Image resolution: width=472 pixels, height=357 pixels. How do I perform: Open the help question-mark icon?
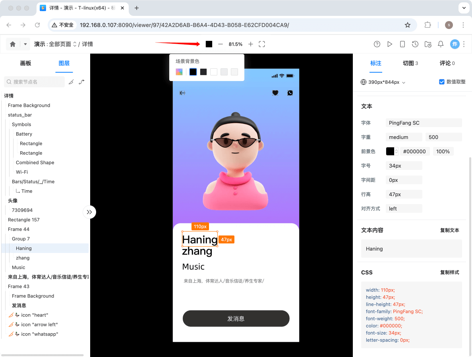click(x=377, y=44)
